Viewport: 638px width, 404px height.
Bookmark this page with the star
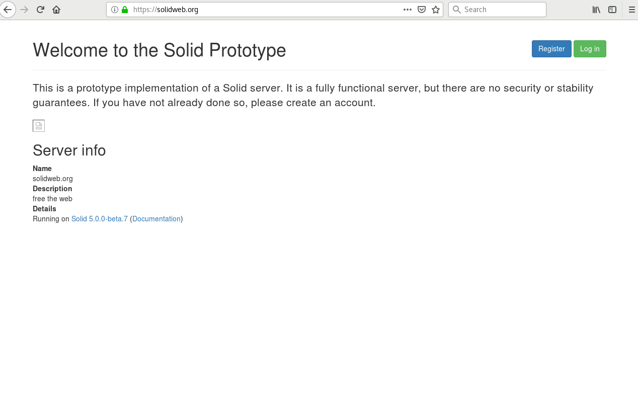pyautogui.click(x=436, y=10)
